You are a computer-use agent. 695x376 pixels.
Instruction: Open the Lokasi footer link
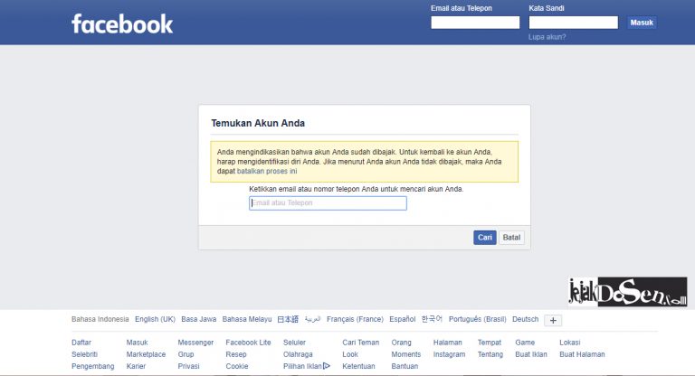coord(569,343)
